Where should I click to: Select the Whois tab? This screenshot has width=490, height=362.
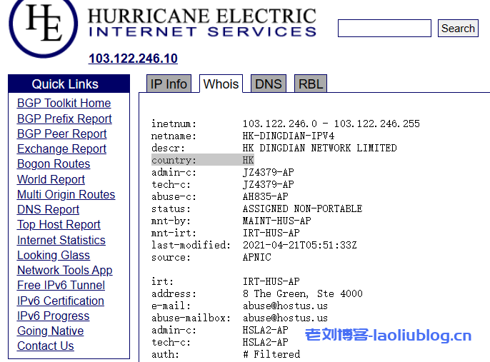[x=221, y=84]
